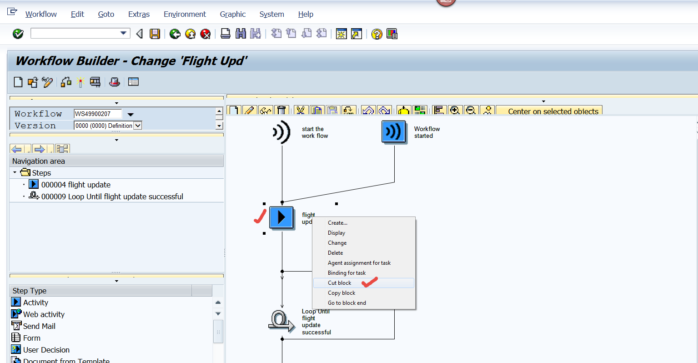Image resolution: width=698 pixels, height=363 pixels.
Task: Open the System menu
Action: point(272,14)
